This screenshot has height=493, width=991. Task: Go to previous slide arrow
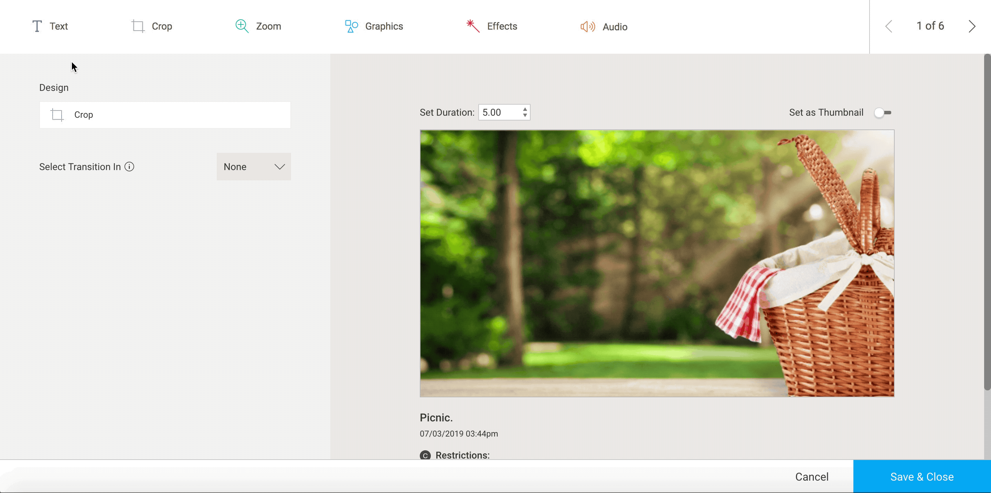889,26
